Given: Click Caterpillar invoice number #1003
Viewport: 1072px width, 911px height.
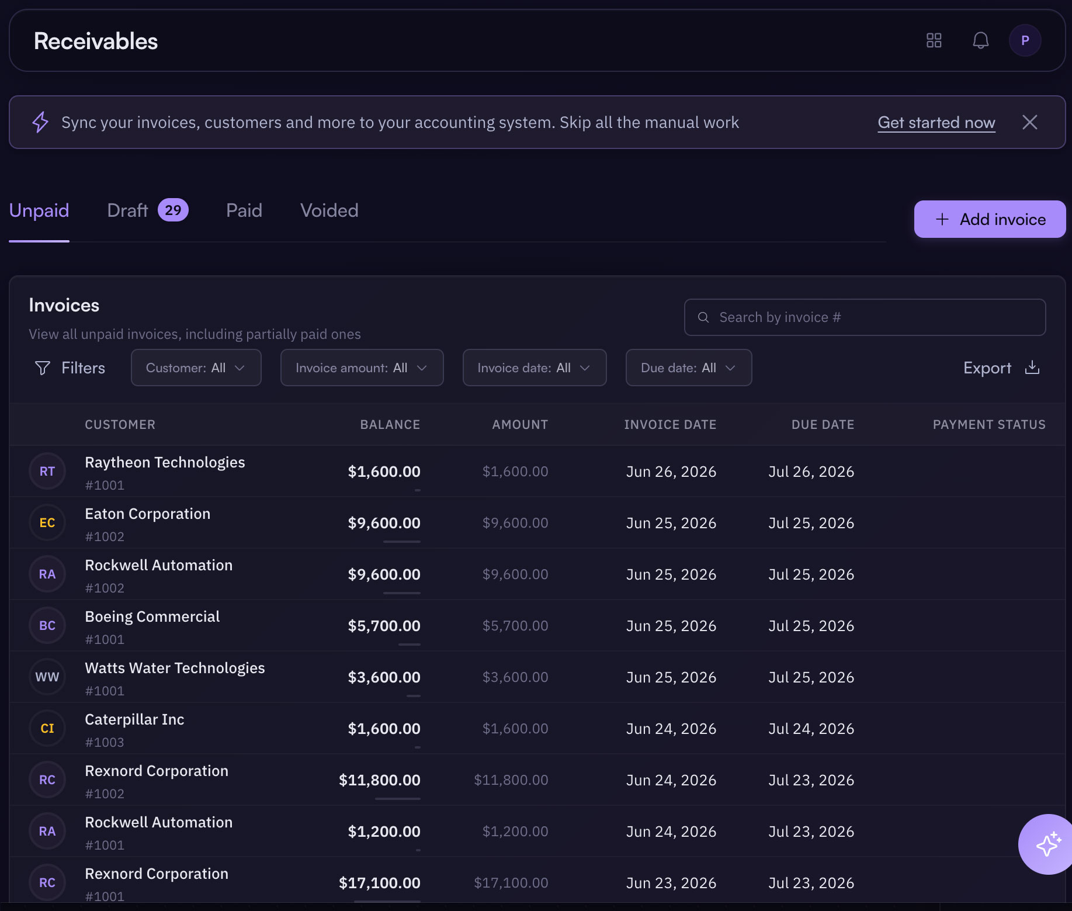Looking at the screenshot, I should pyautogui.click(x=105, y=742).
